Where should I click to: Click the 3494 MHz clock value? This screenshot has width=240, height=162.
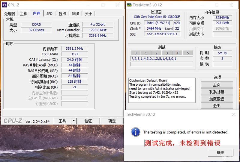[154, 28]
